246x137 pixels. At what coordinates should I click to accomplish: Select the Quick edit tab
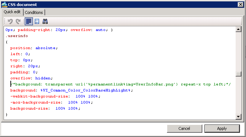(x=12, y=12)
